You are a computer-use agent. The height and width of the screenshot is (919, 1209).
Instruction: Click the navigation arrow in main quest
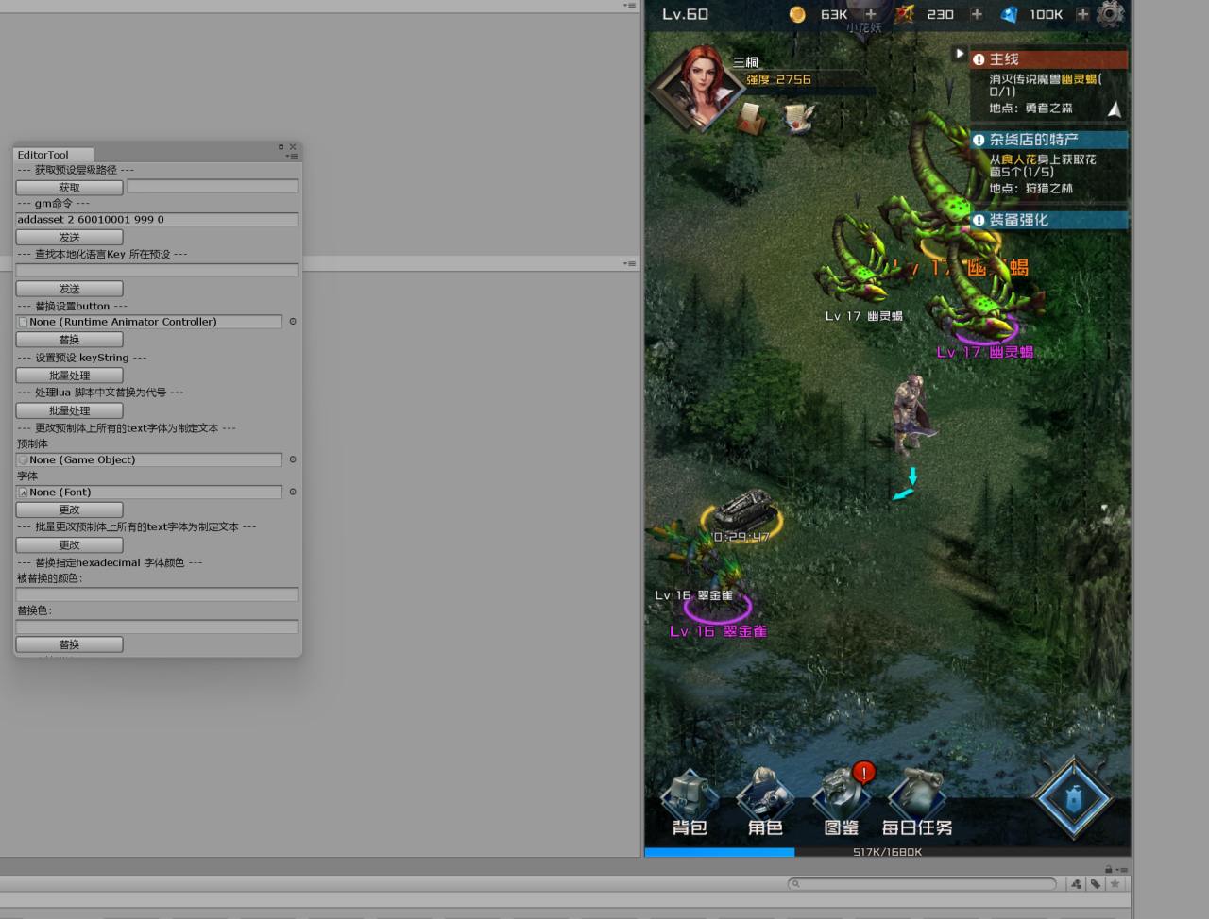(1115, 109)
